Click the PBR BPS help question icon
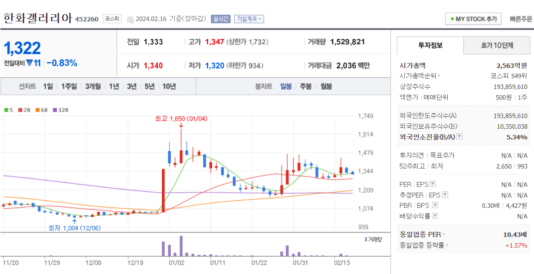The height and width of the screenshot is (274, 534). 435,205
